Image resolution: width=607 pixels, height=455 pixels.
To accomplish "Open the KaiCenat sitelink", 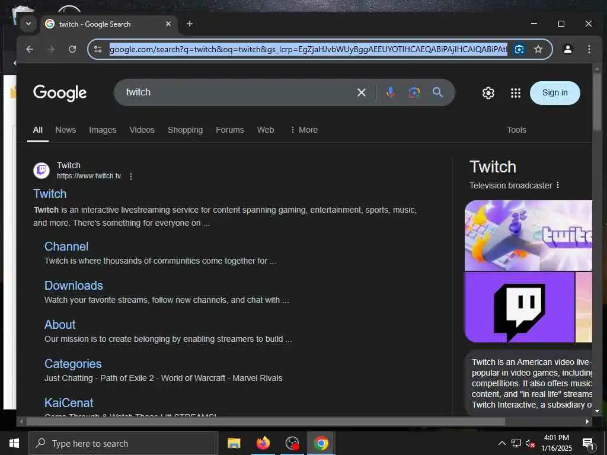I will (69, 403).
